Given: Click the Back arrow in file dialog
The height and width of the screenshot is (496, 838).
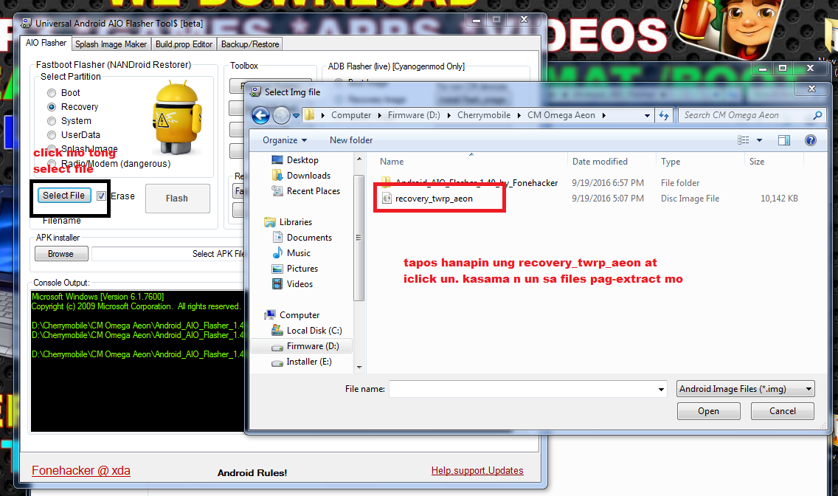Looking at the screenshot, I should pos(260,116).
